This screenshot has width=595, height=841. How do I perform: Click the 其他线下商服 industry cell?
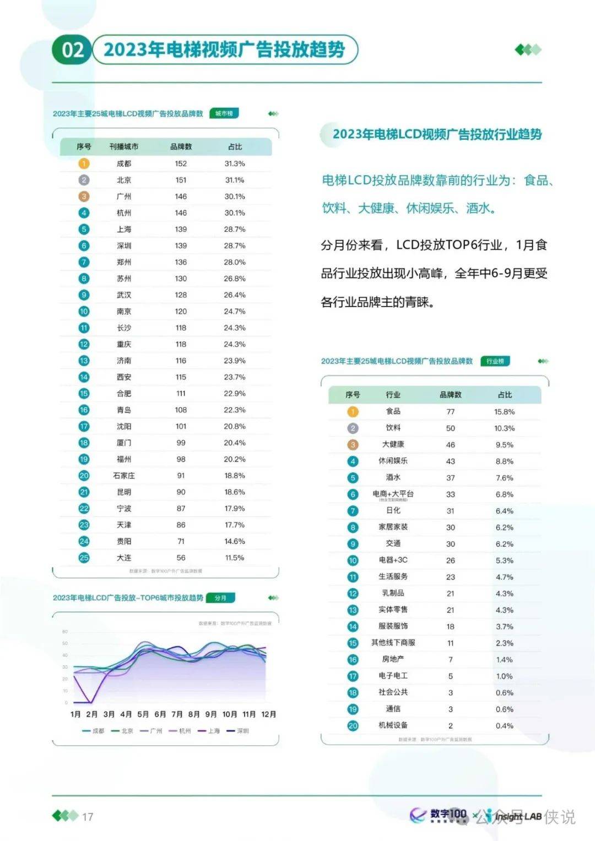tap(393, 642)
